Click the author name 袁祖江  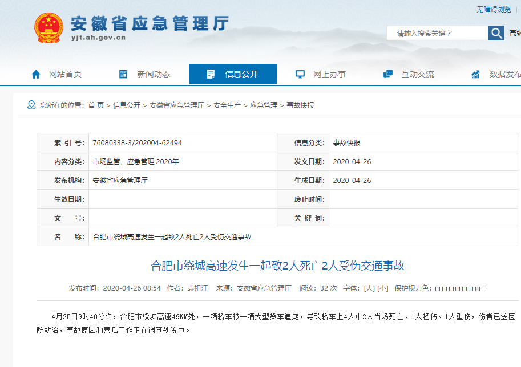197,288
